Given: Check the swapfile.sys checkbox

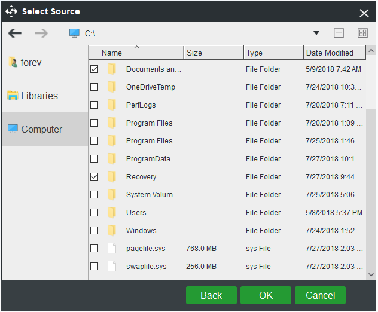Looking at the screenshot, I should [x=94, y=266].
